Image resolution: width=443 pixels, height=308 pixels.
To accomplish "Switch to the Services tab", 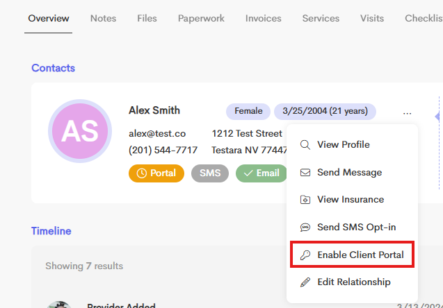I will pyautogui.click(x=321, y=18).
